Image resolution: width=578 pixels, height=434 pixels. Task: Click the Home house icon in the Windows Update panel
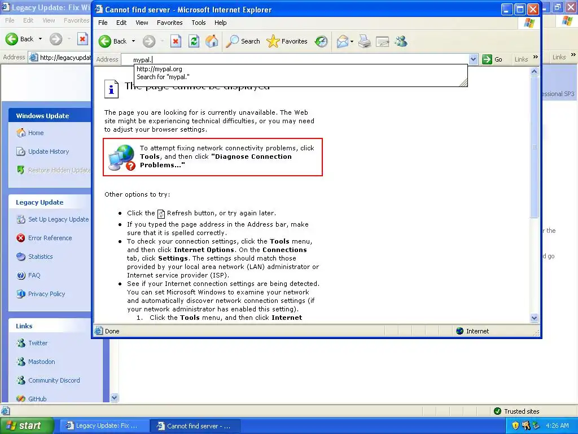coord(21,132)
